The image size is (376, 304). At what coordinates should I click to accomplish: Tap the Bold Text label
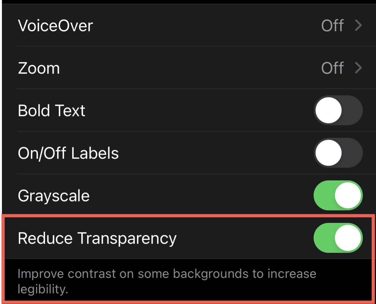click(52, 110)
